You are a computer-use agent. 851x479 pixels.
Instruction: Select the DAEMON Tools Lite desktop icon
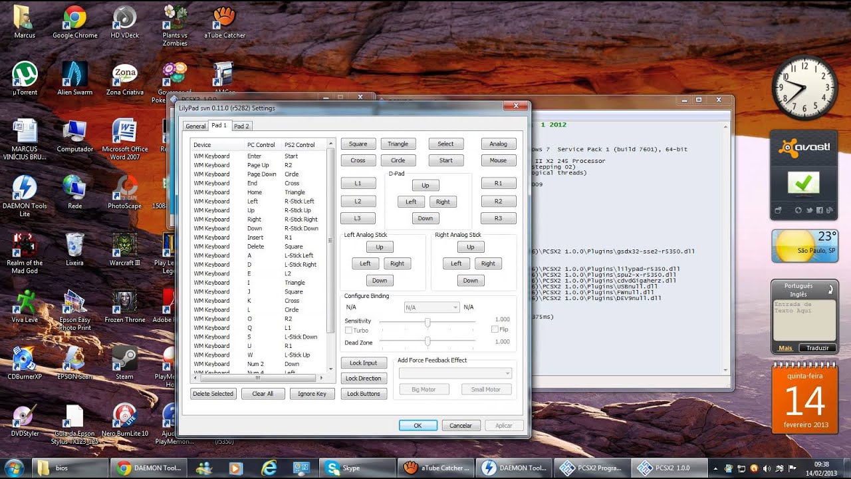pos(25,196)
